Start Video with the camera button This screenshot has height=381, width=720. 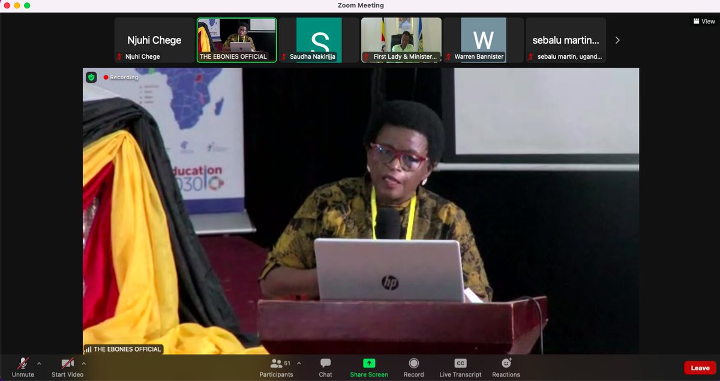67,367
